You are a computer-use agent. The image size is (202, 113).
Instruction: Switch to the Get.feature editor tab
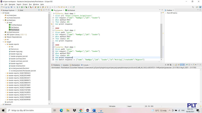pyautogui.click(x=70, y=10)
